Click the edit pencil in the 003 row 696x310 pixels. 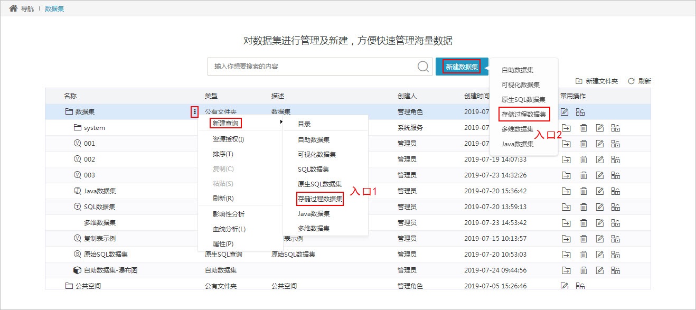599,175
